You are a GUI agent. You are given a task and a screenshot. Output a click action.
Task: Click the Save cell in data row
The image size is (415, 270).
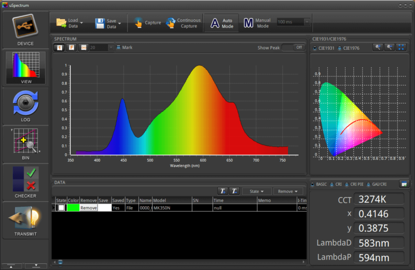105,208
